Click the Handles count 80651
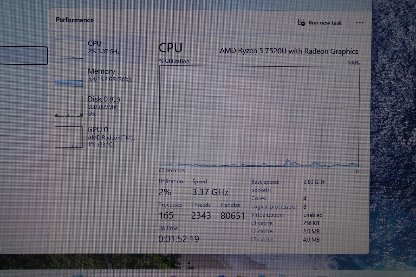Viewport: 416px width, 277px height. (x=233, y=216)
